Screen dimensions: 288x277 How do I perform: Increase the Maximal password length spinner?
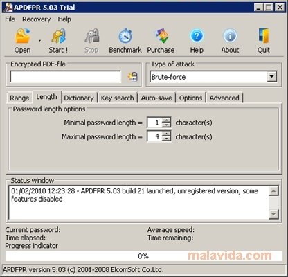(166, 134)
